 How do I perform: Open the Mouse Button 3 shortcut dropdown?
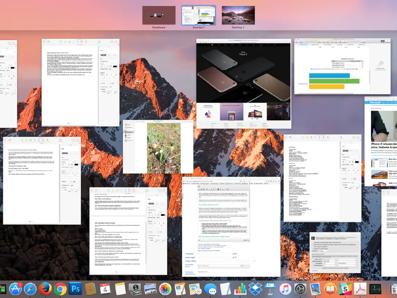point(347,263)
